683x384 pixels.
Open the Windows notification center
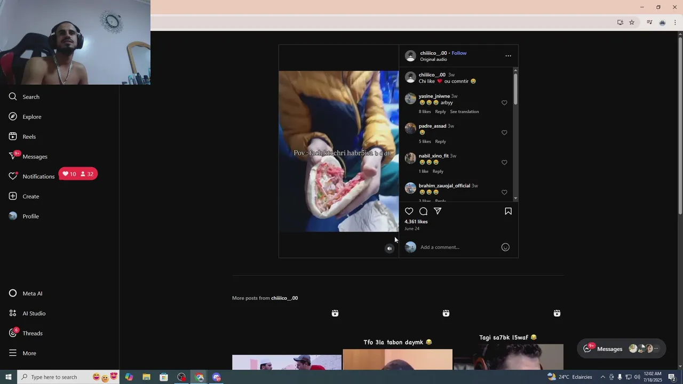pos(672,377)
